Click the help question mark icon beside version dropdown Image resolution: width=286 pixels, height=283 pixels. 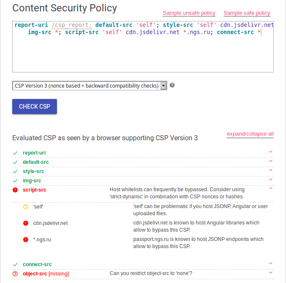[x=172, y=85]
